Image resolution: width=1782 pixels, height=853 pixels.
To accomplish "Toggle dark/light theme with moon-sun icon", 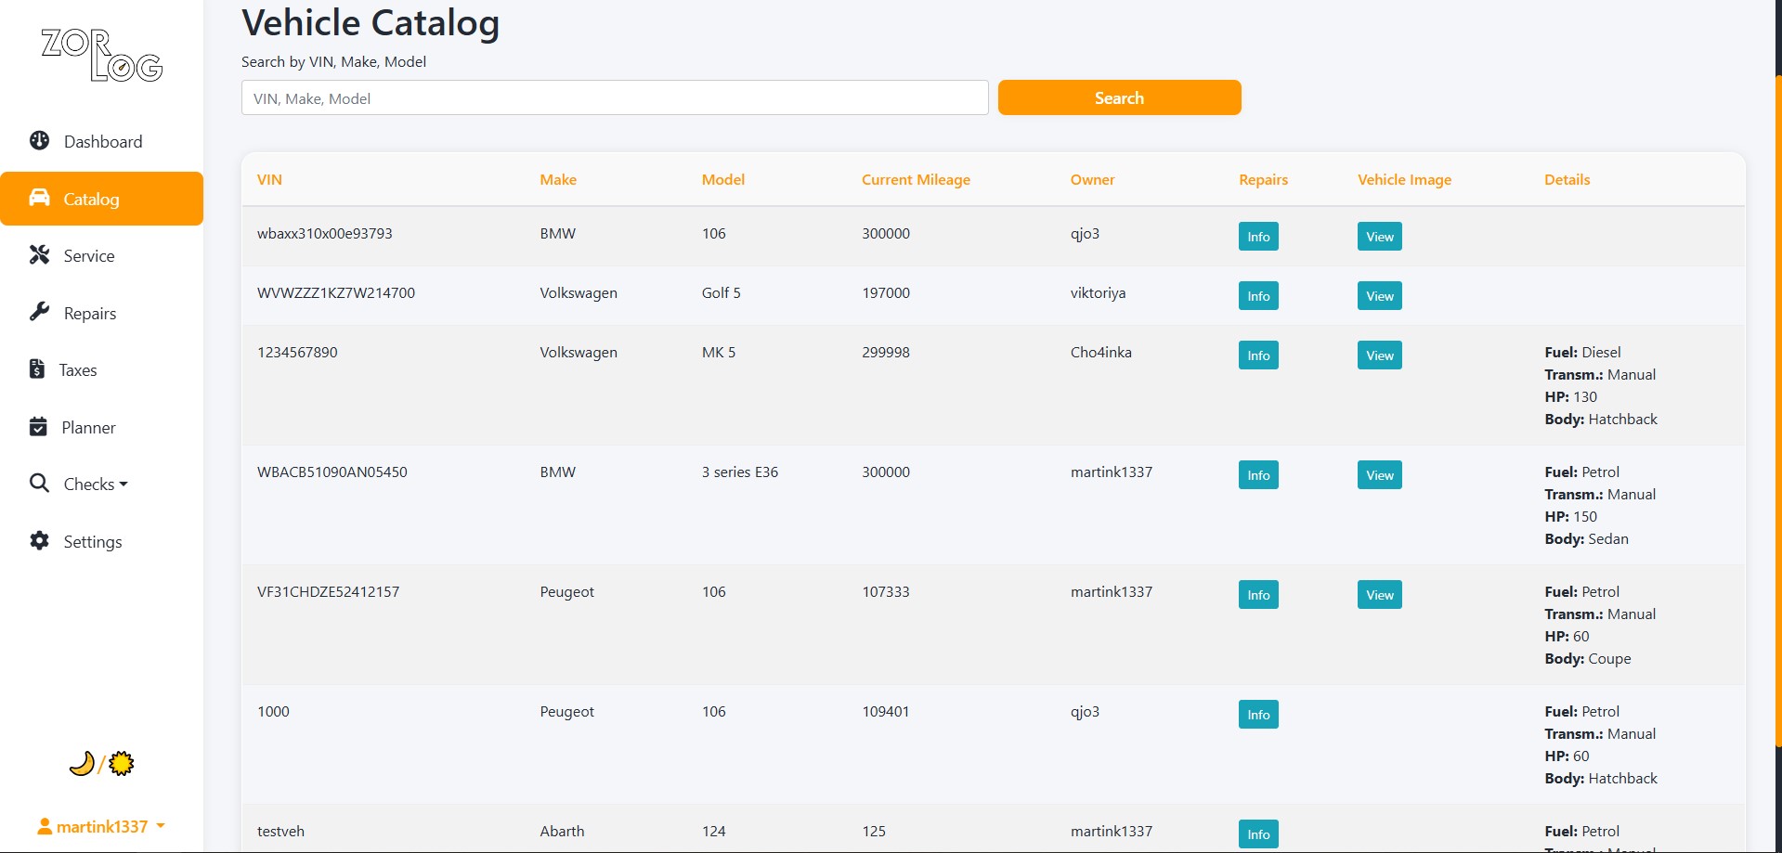I will coord(101,764).
